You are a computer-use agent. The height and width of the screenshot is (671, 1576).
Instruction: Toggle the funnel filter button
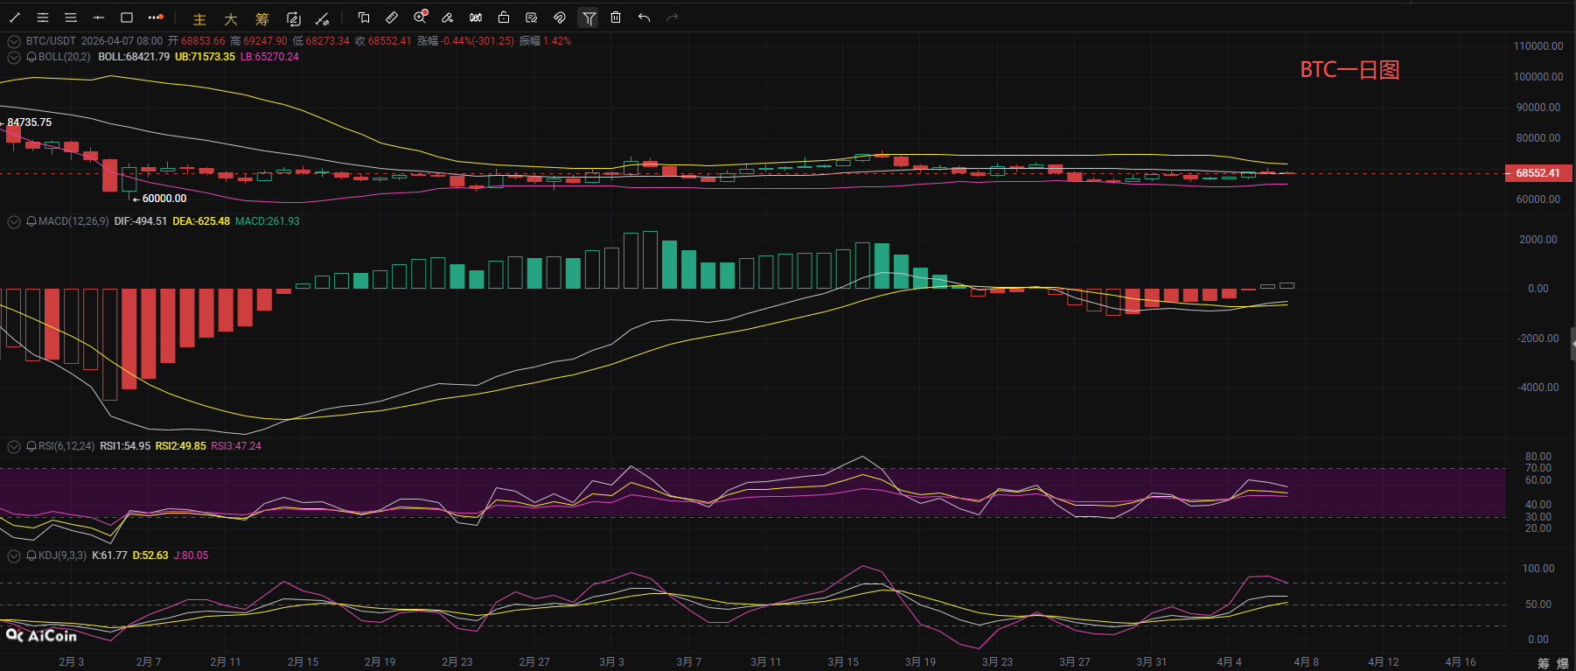pos(589,17)
